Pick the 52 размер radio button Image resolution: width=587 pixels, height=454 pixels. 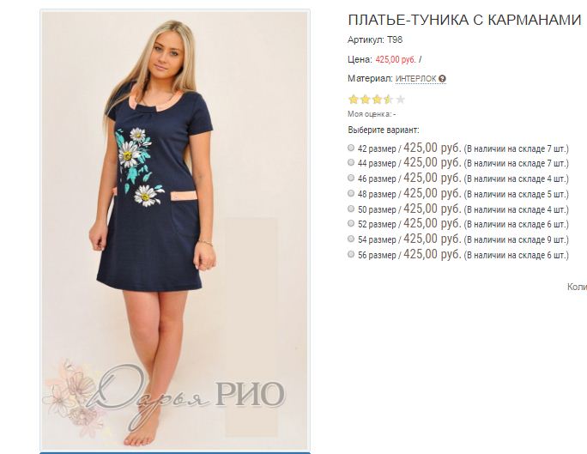click(x=351, y=223)
